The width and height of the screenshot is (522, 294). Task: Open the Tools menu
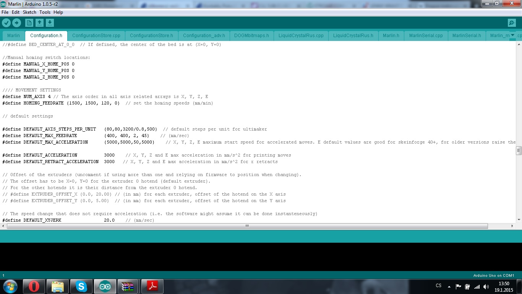pos(45,12)
